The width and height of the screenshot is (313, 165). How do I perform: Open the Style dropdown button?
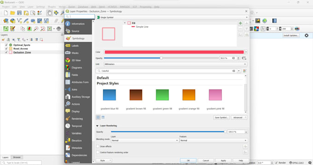click(104, 160)
